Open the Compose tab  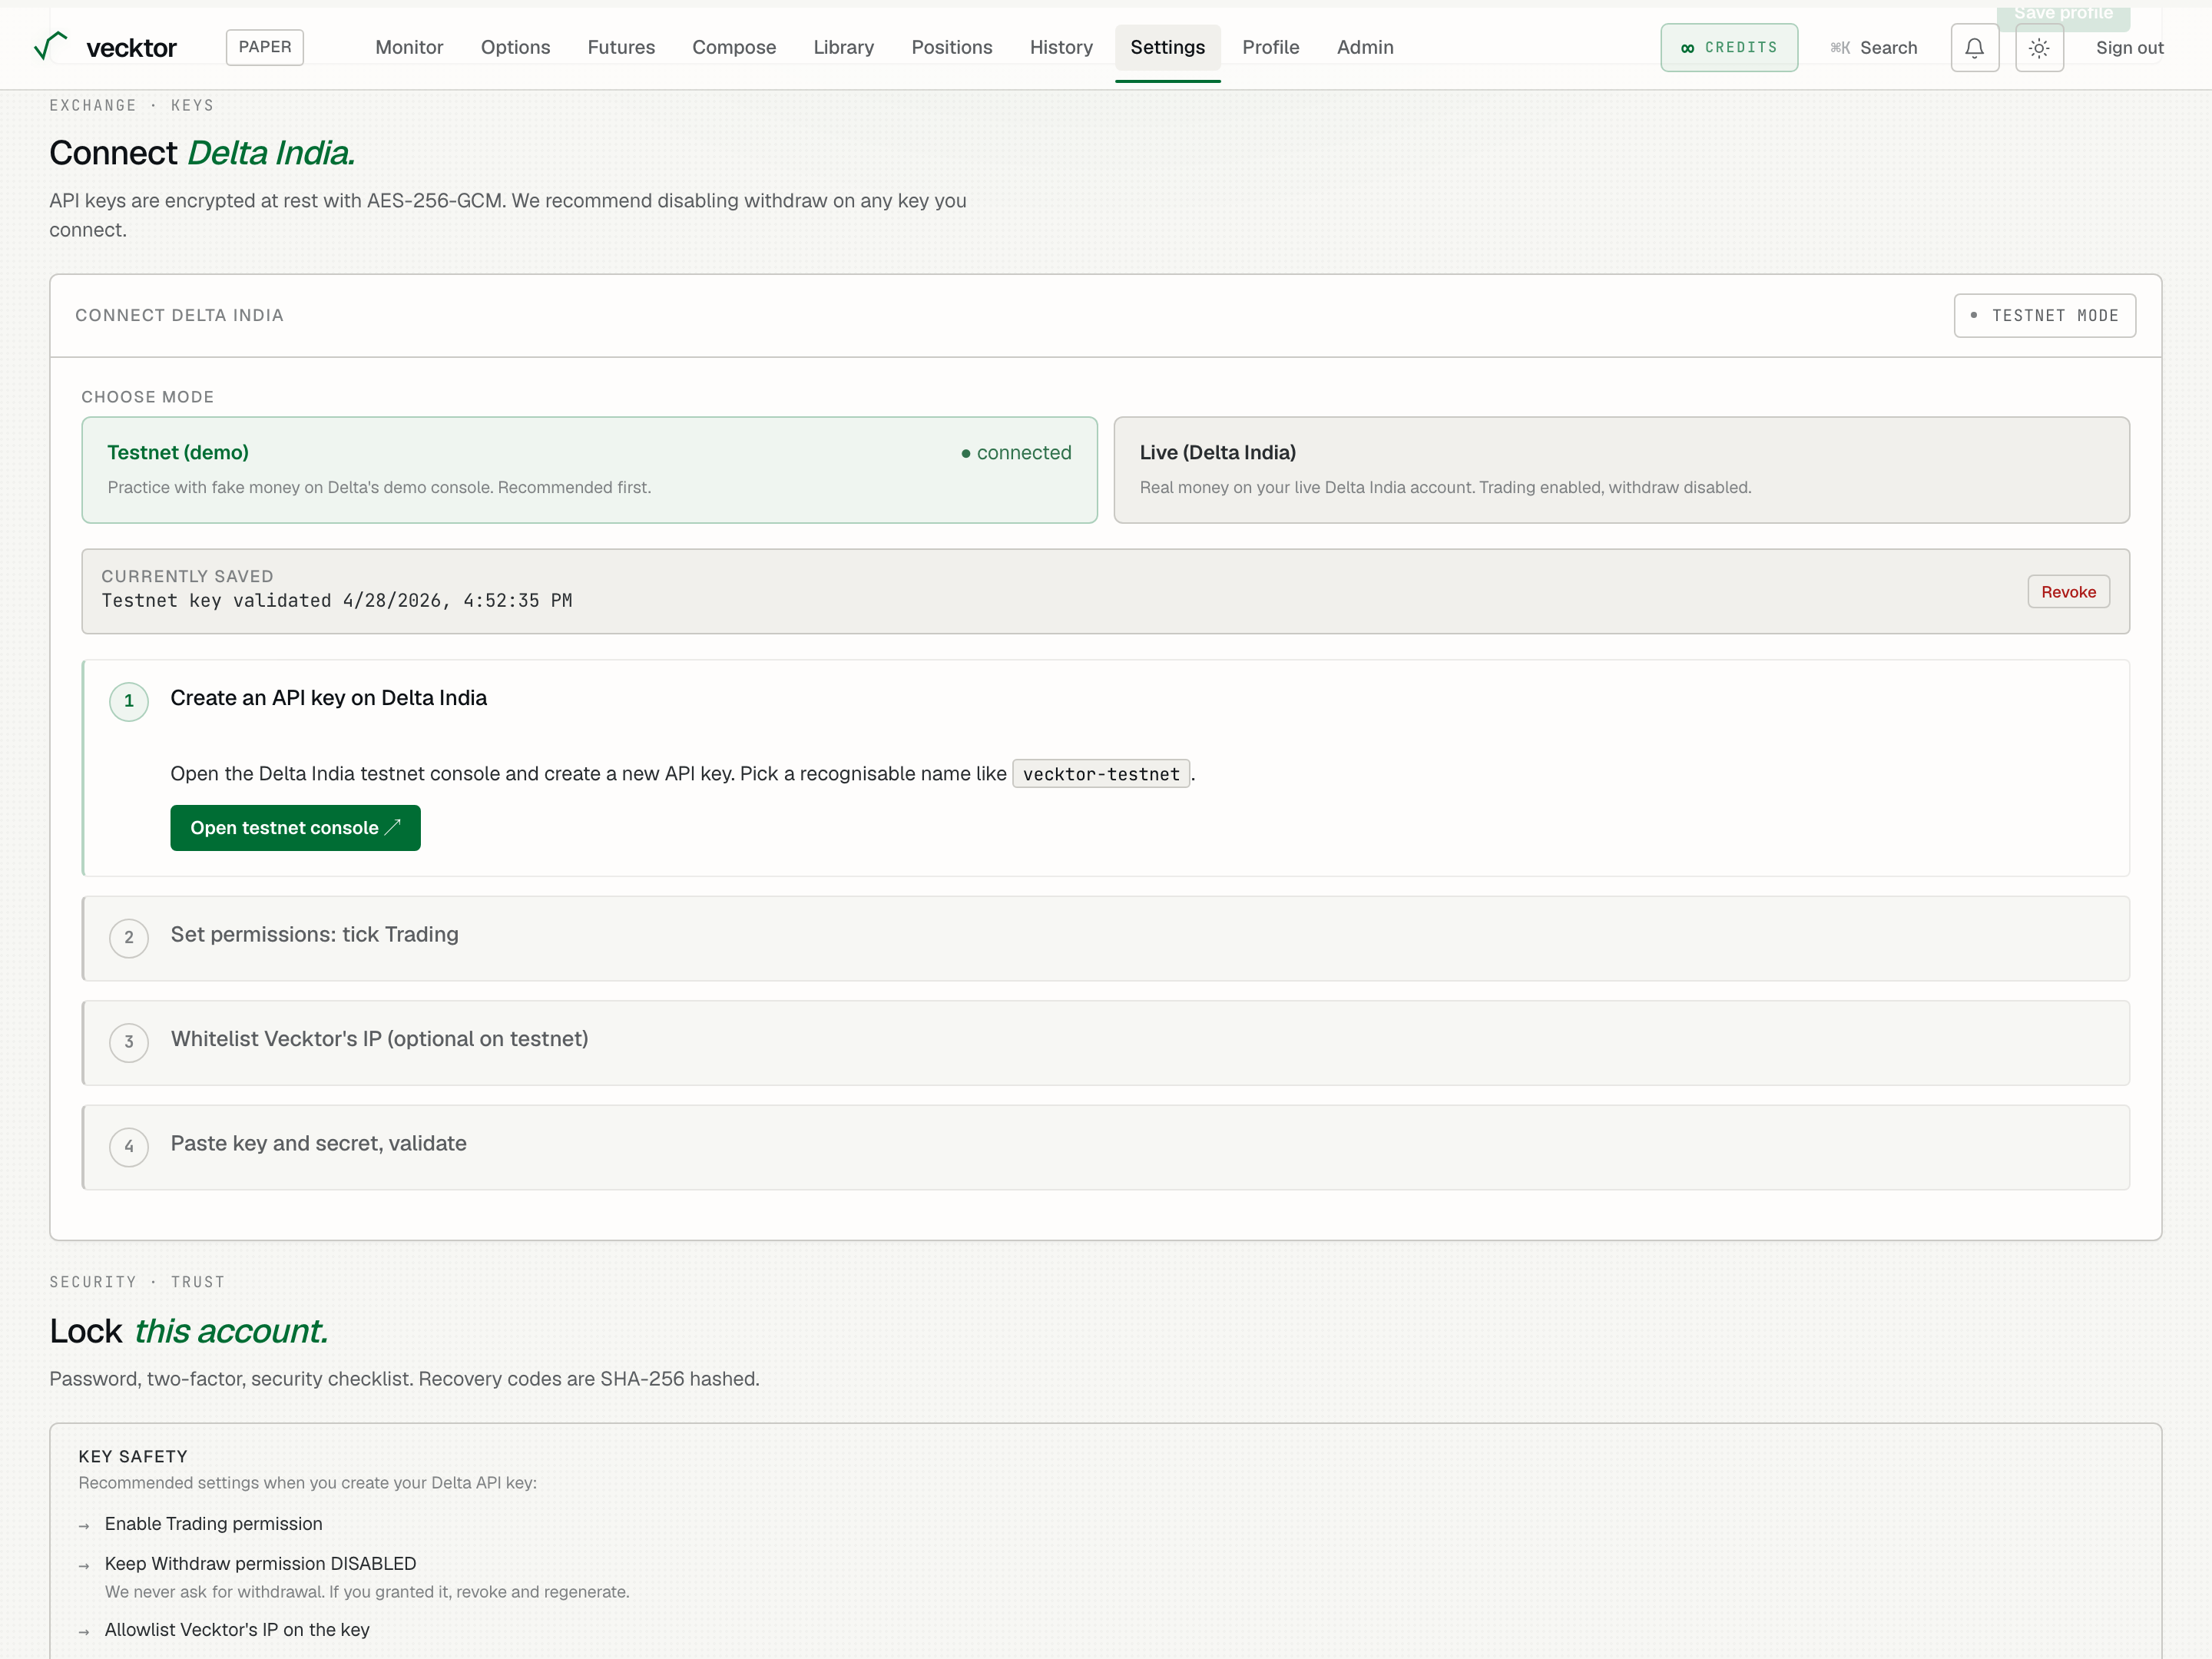(x=734, y=47)
